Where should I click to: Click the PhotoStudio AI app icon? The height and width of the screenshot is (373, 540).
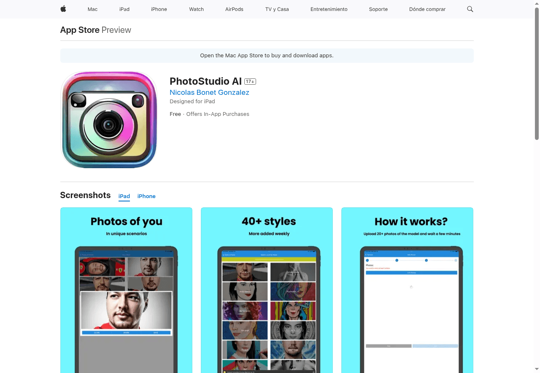click(x=109, y=120)
